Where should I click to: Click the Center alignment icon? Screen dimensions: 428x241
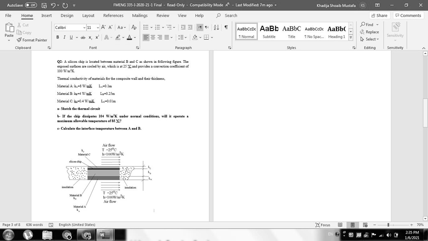pyautogui.click(x=153, y=37)
